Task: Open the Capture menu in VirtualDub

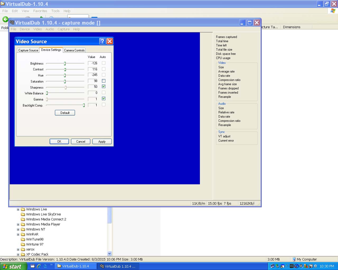Action: (64, 29)
